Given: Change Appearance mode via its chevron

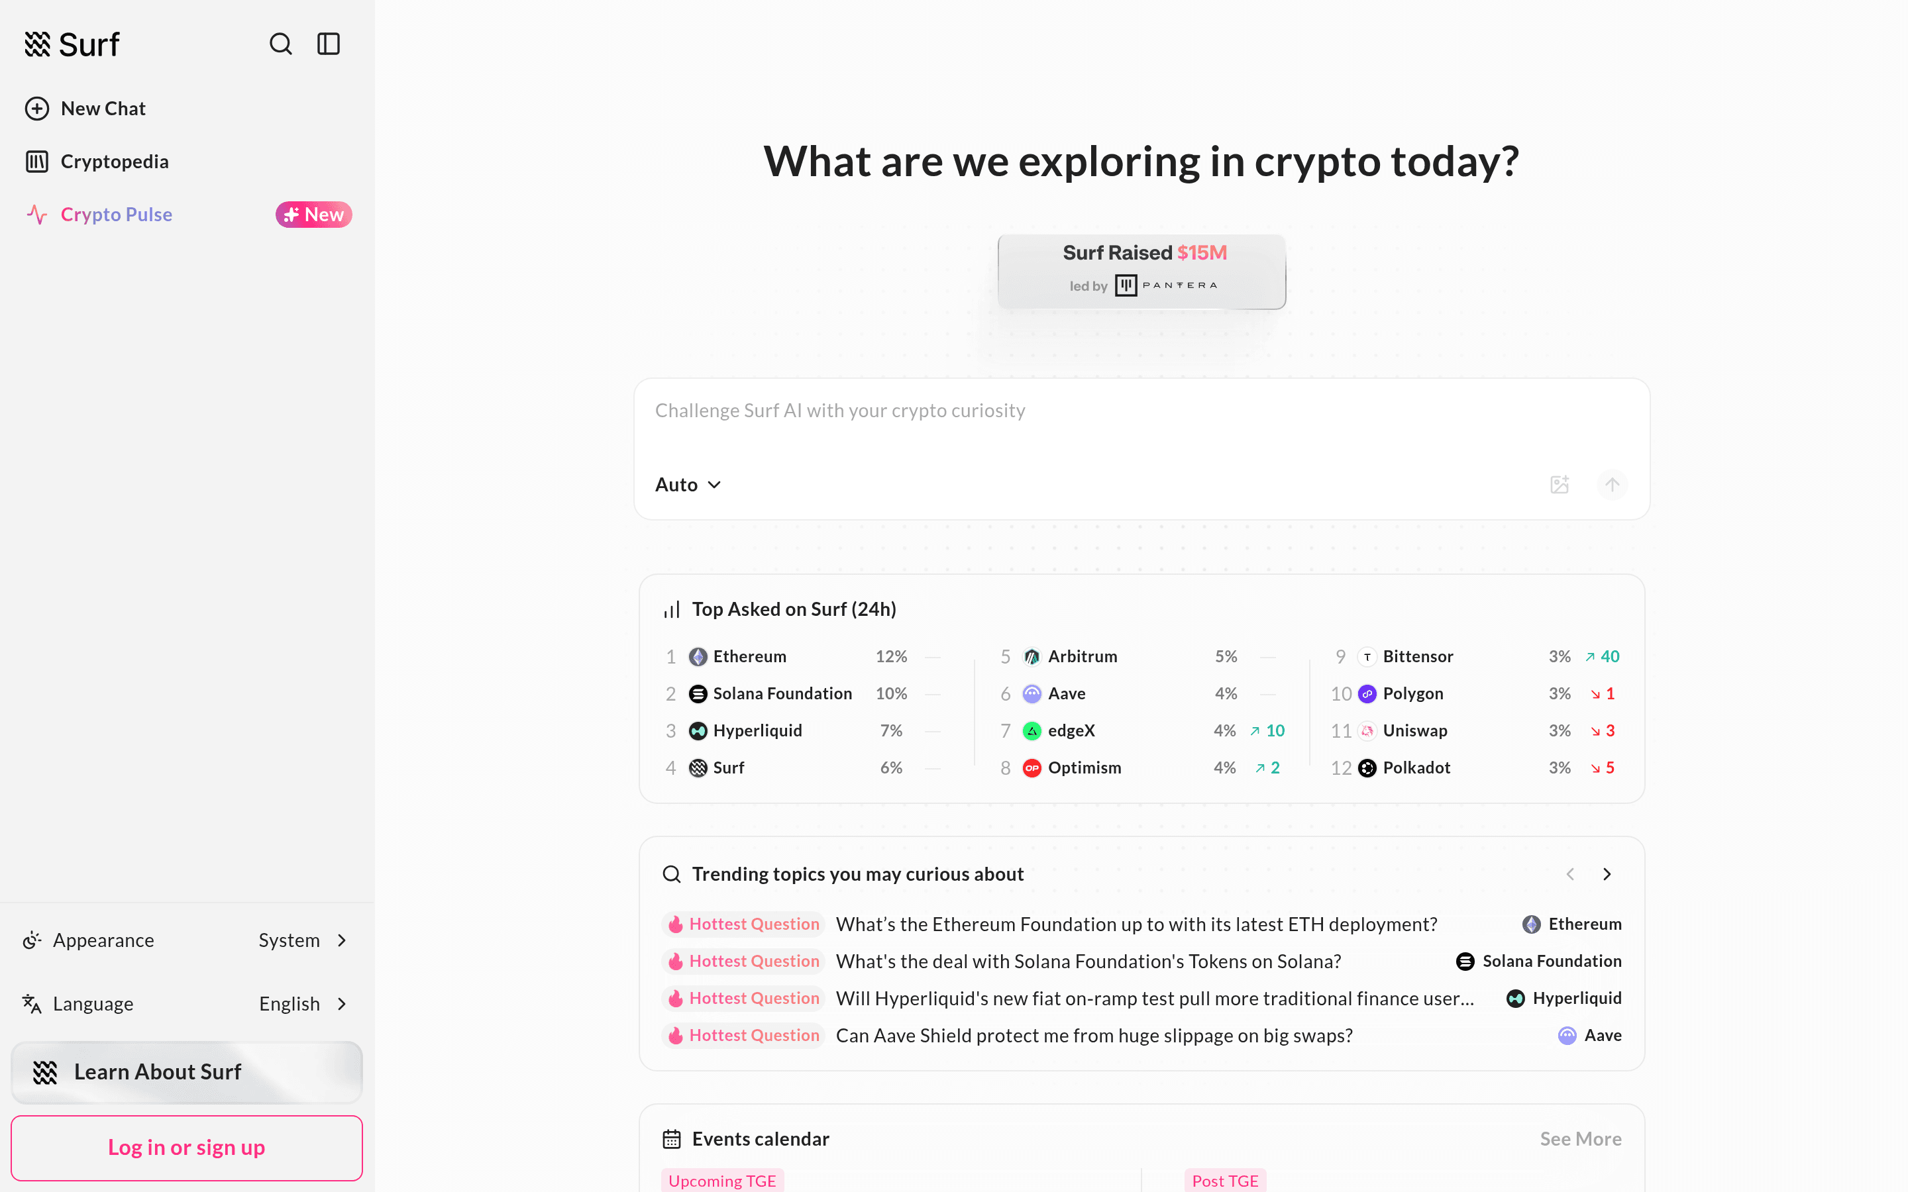Looking at the screenshot, I should click(x=342, y=940).
